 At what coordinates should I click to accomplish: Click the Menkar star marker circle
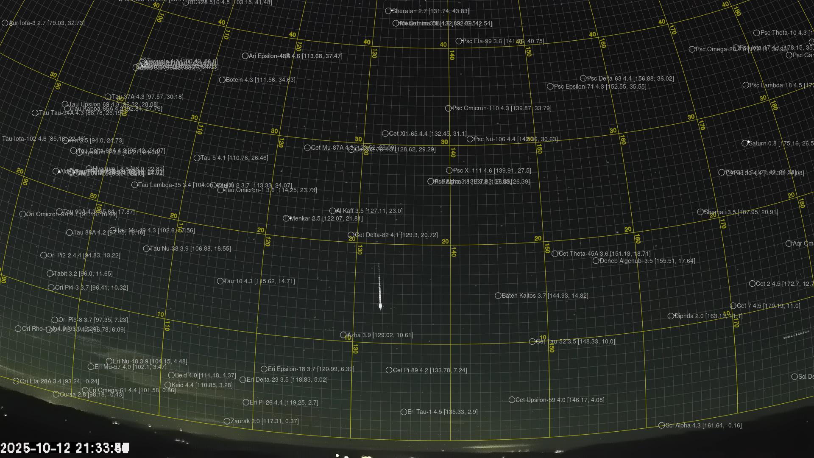[286, 218]
